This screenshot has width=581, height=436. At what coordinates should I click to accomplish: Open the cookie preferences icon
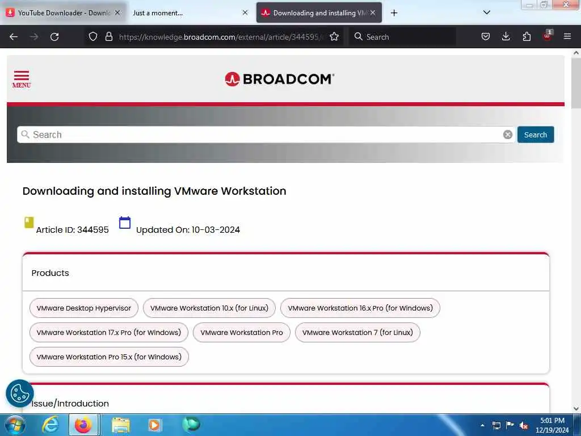tap(20, 393)
